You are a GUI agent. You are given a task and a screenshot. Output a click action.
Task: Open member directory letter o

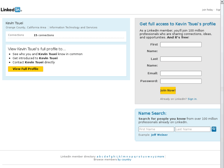click(130, 157)
